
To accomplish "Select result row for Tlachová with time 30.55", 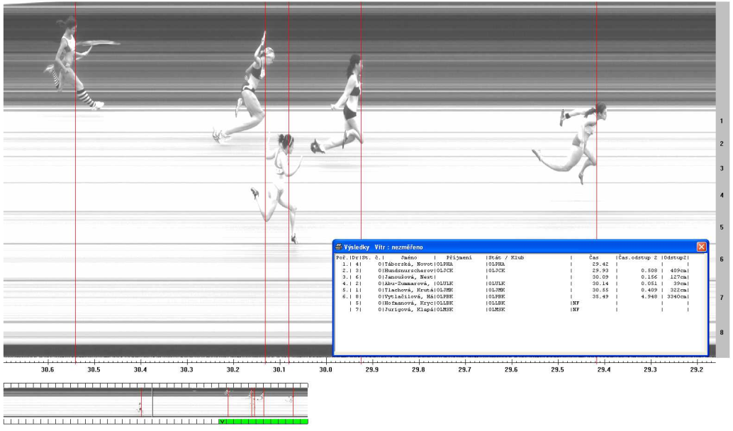I will coord(513,291).
